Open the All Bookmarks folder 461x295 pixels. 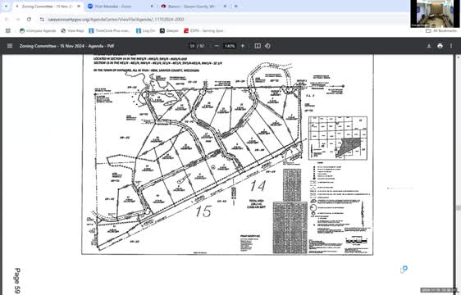tap(441, 30)
